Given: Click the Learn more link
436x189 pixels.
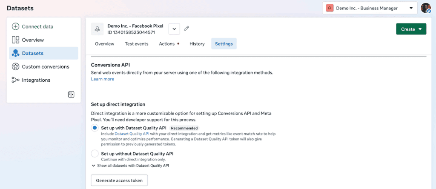Looking at the screenshot, I should [102, 79].
